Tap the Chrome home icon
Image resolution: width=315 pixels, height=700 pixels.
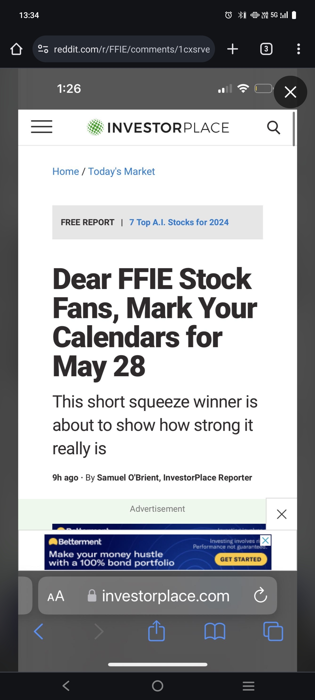pos(16,49)
